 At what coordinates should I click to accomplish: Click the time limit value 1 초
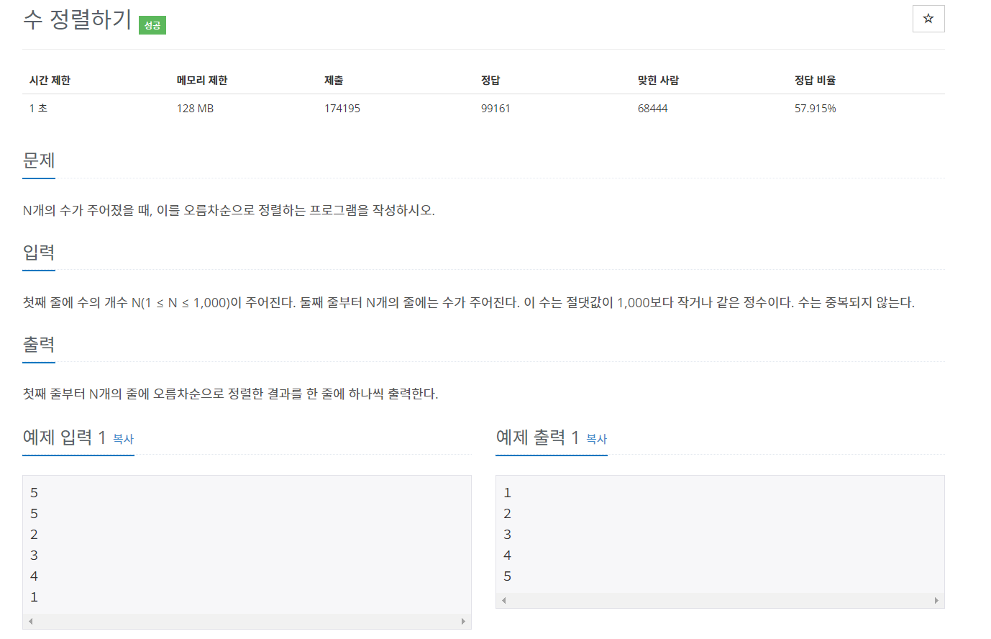[x=38, y=108]
